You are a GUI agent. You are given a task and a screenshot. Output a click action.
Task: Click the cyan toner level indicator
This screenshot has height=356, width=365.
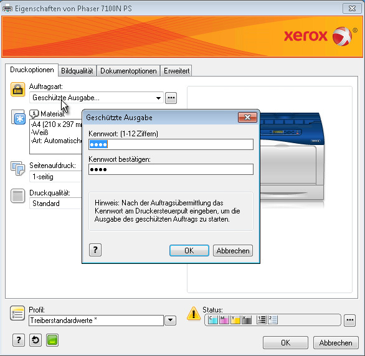coord(213,320)
